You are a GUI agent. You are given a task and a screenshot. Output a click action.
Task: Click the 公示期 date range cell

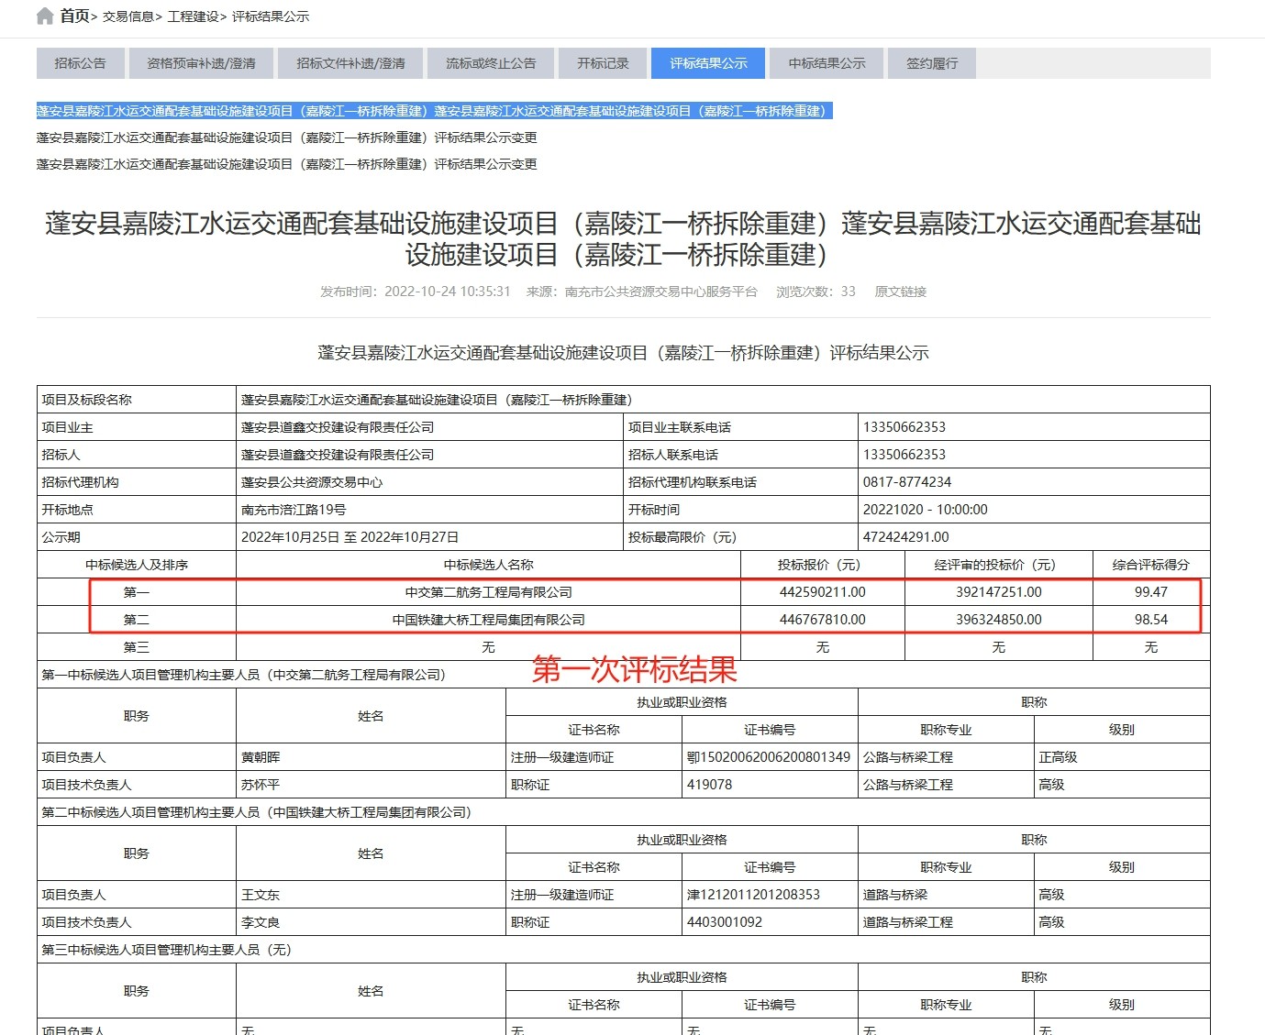pyautogui.click(x=429, y=537)
